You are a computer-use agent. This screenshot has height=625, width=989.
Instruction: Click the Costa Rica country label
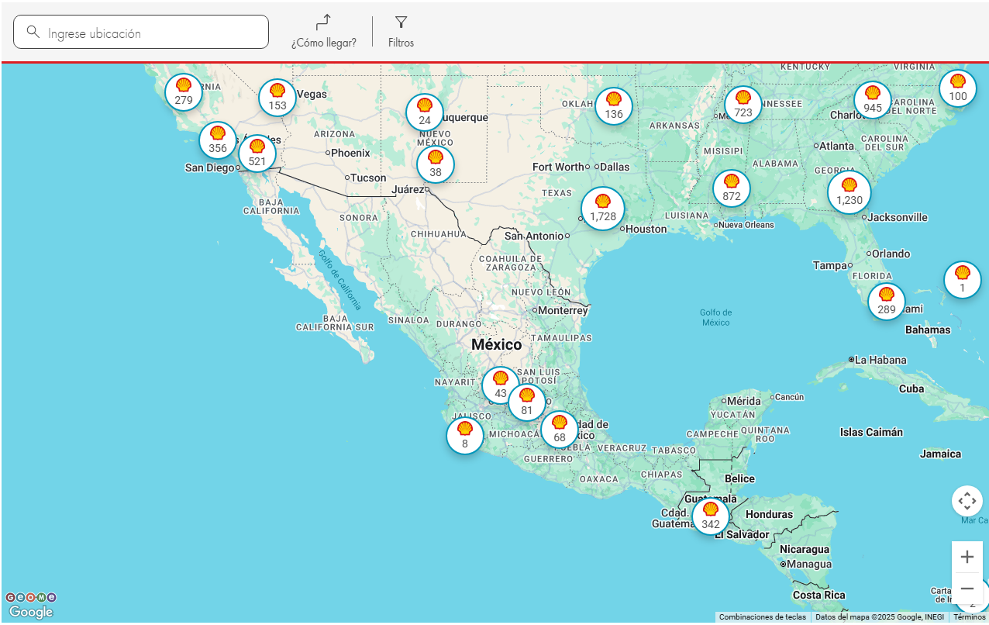coord(819,595)
